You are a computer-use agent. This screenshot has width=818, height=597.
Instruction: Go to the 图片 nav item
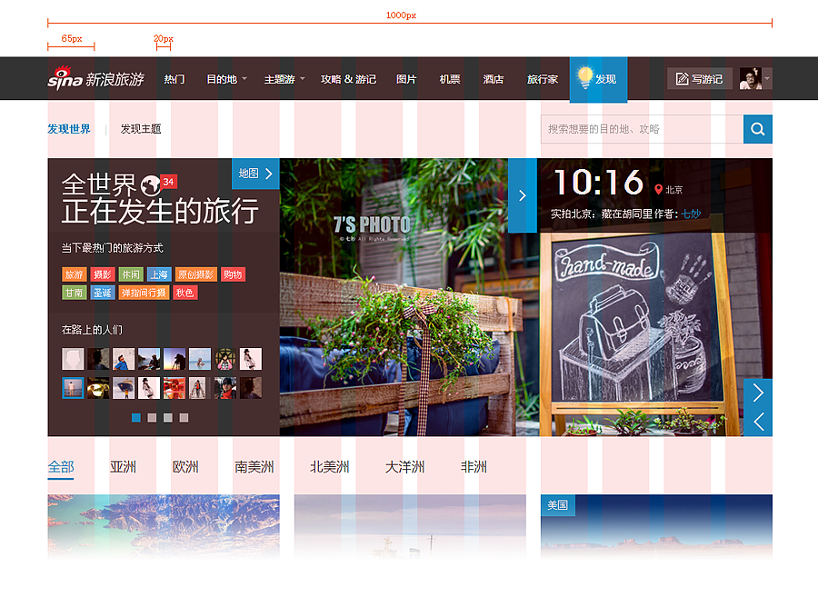[x=406, y=79]
